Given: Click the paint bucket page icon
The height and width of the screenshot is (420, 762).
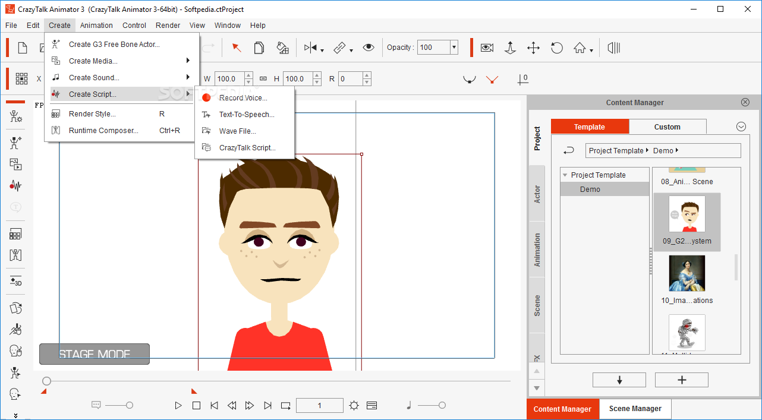Looking at the screenshot, I should [x=282, y=48].
